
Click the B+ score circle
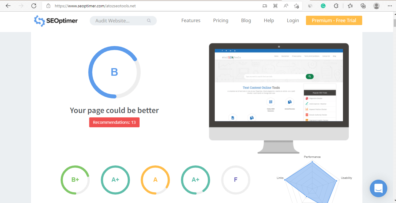[75, 180]
